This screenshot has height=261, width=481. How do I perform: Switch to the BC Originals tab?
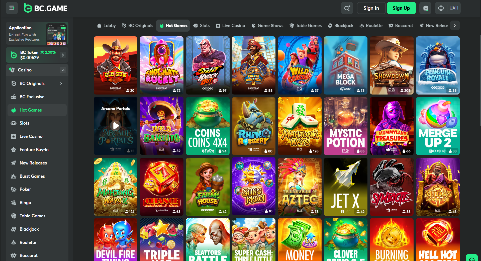pos(138,26)
